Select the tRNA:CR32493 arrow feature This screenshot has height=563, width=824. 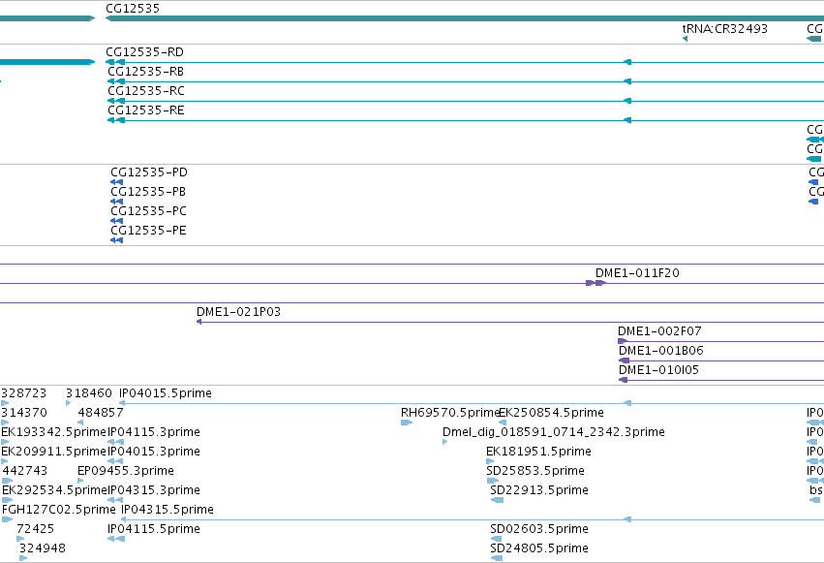click(685, 39)
